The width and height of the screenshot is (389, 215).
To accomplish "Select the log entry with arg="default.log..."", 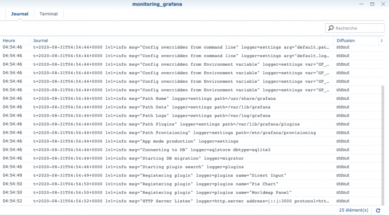I will coord(191,56).
